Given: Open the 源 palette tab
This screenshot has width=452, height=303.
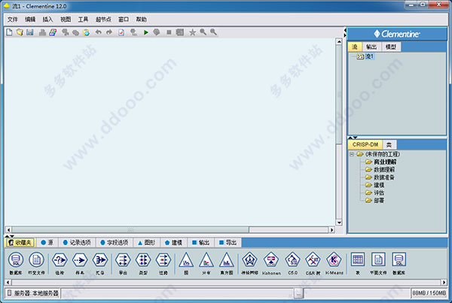Looking at the screenshot, I should coord(47,243).
